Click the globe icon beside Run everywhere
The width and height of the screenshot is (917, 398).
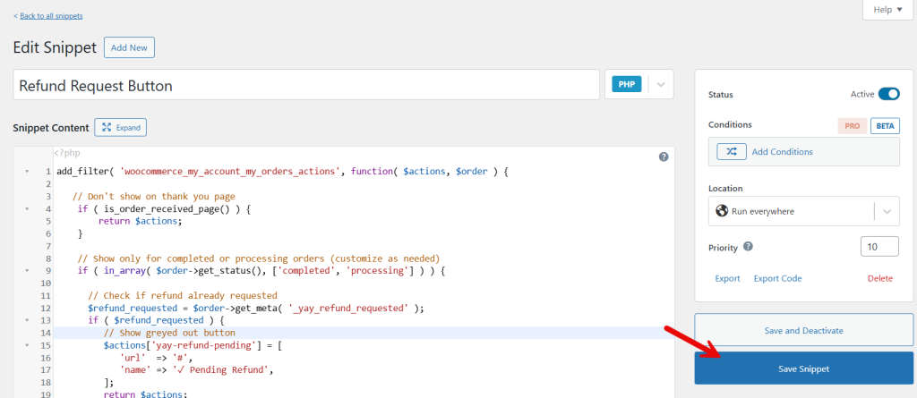722,211
